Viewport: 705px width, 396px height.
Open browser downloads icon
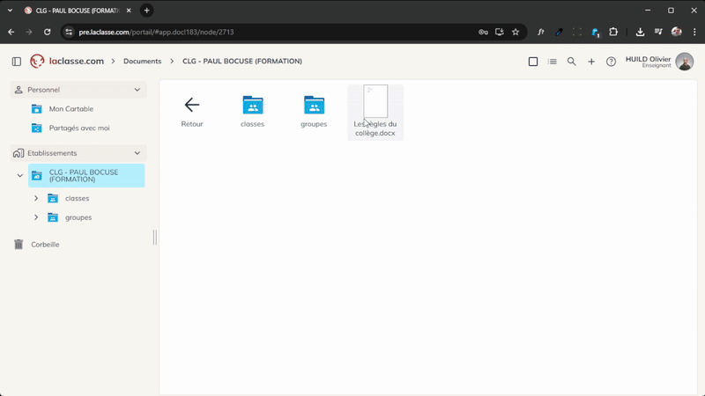[x=640, y=32]
